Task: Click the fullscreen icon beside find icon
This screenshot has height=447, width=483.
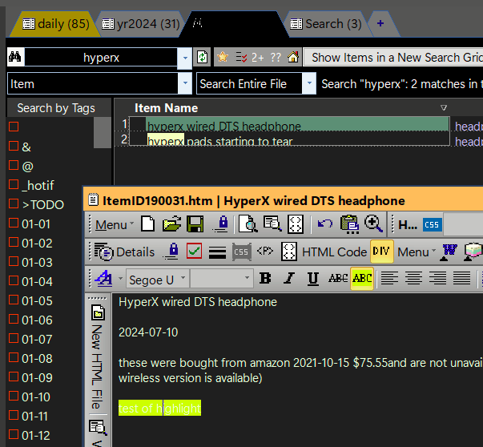Action: [x=296, y=224]
